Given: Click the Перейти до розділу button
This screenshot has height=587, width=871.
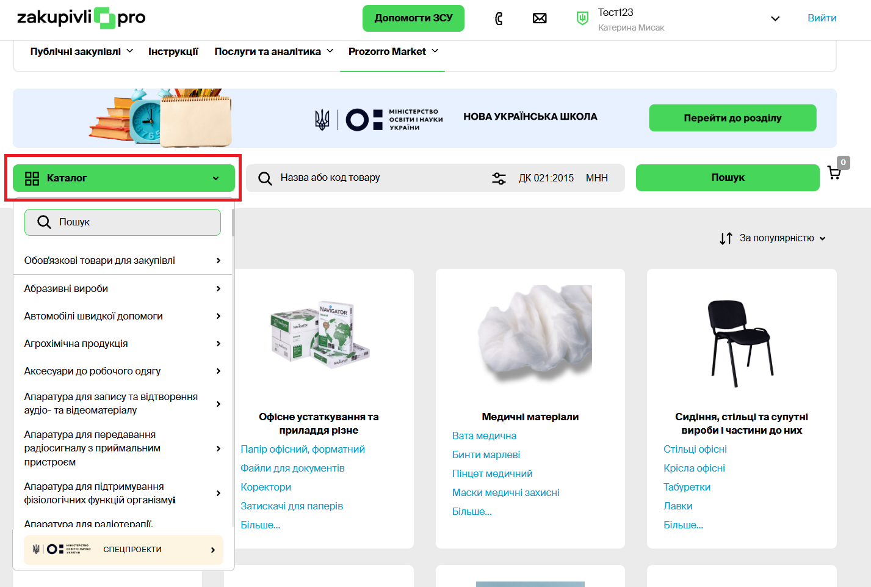Looking at the screenshot, I should click(732, 118).
